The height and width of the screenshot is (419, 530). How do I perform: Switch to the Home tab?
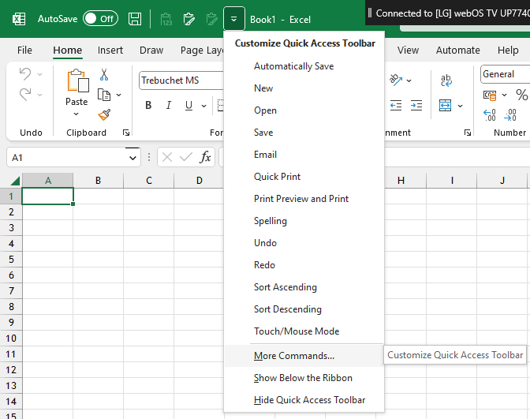(x=67, y=50)
